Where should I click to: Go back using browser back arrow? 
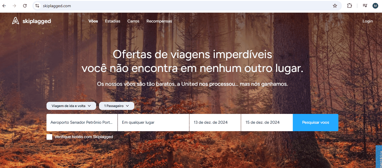[x=4, y=6]
